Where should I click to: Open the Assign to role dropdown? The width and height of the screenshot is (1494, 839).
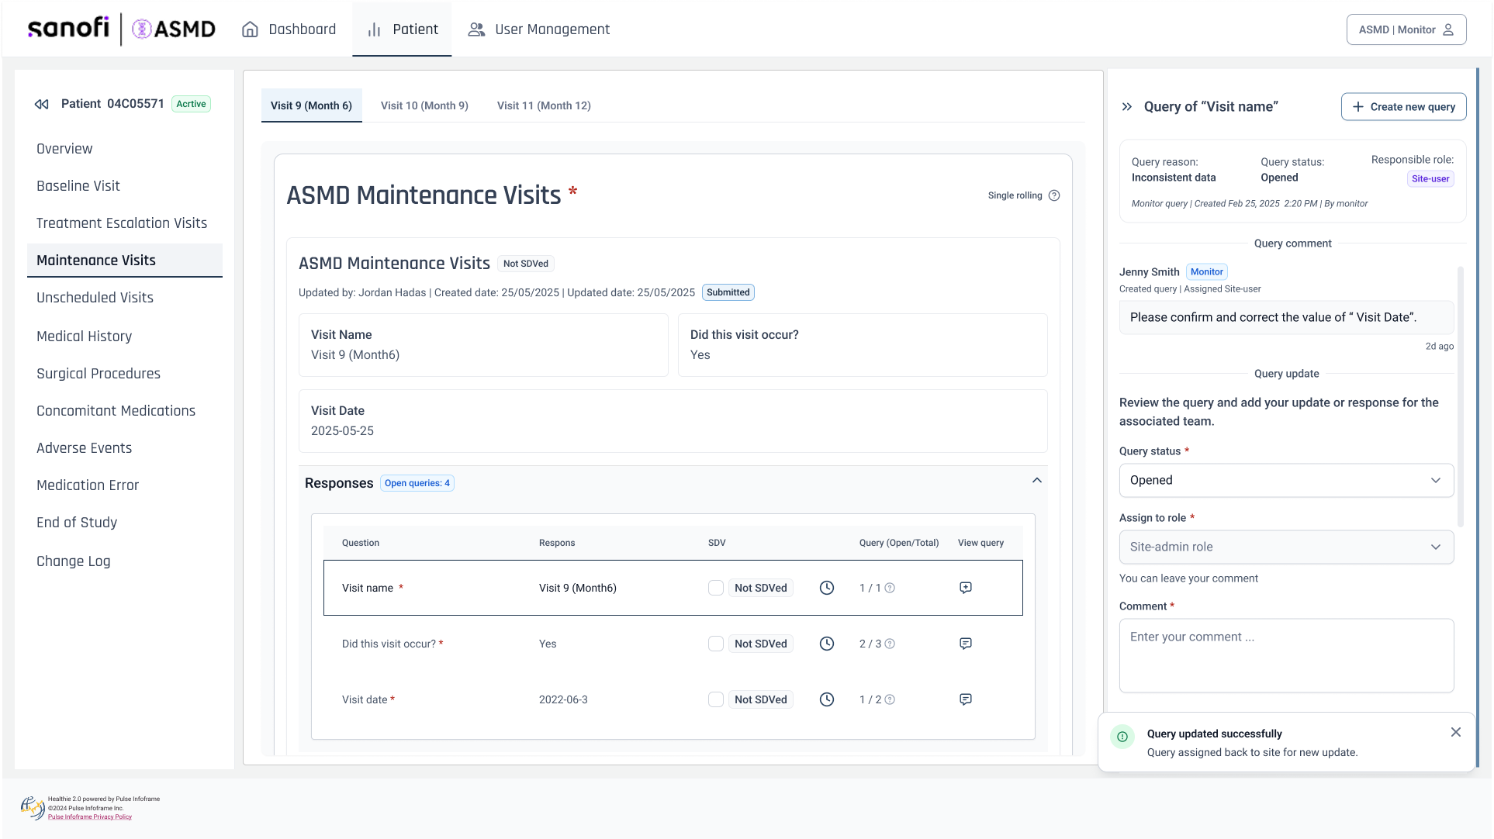tap(1286, 547)
